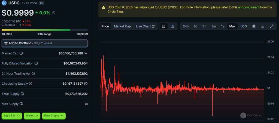Open the announcement link
The height and width of the screenshot is (123, 279).
pos(248,7)
